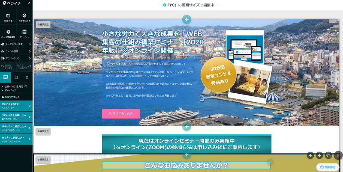
Task: Switch to smartphone view
Action: (x=27, y=77)
